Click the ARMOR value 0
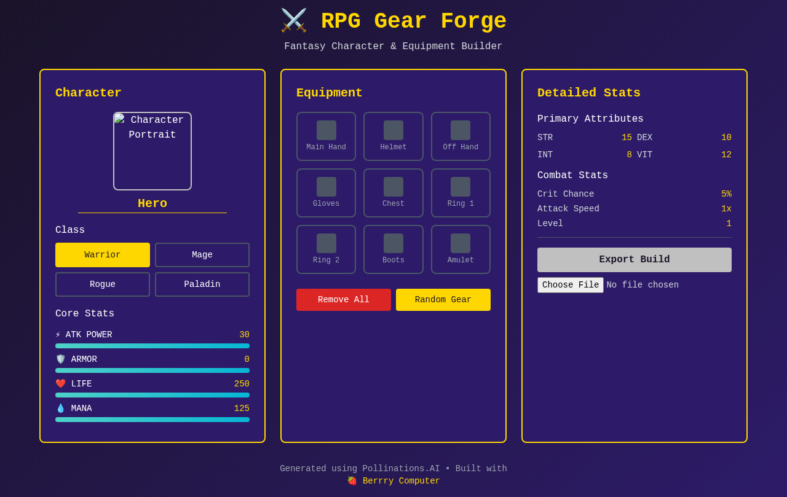Screen dimensions: 787x497 click(247, 359)
